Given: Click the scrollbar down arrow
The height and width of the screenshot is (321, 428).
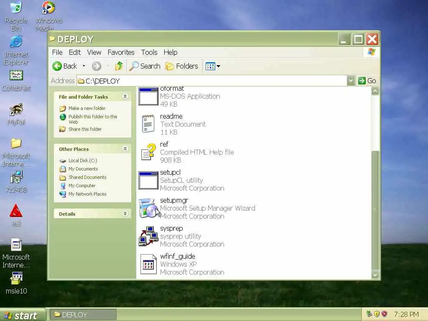Looking at the screenshot, I should [375, 274].
